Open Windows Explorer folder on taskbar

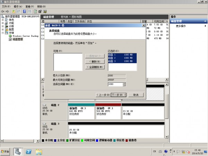[39, 151]
